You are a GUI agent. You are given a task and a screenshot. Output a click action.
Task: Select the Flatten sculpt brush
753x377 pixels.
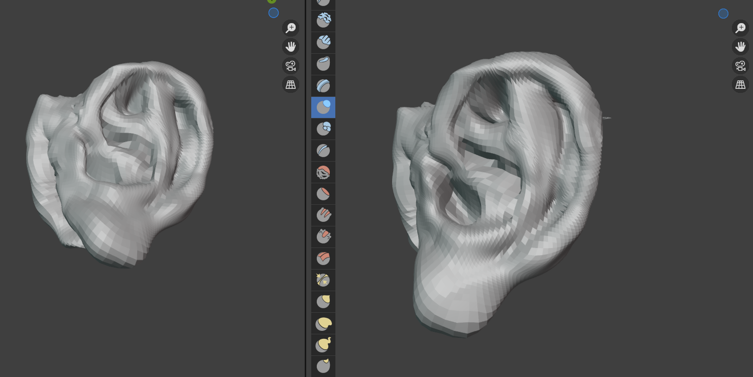pos(323,194)
